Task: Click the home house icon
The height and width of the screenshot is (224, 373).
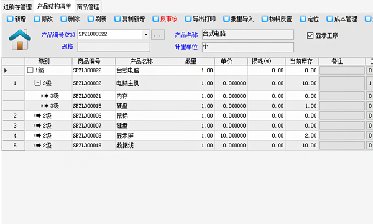Action: (20, 40)
